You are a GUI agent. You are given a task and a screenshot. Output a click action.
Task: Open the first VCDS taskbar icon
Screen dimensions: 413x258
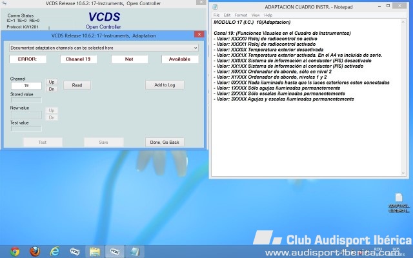click(x=75, y=252)
